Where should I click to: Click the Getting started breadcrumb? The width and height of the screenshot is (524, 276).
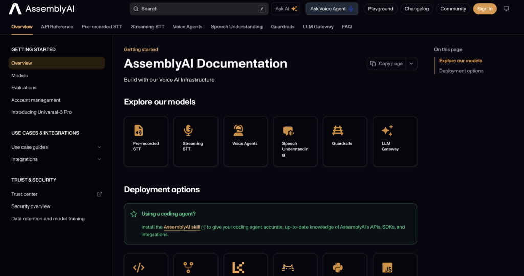point(141,50)
